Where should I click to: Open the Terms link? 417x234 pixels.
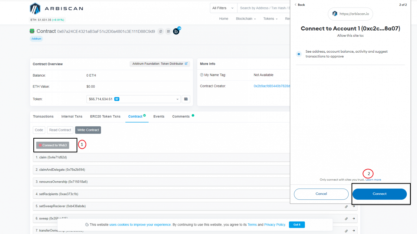tap(252, 225)
